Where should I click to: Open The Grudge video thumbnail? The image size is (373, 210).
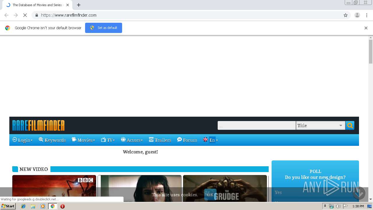coord(225,188)
